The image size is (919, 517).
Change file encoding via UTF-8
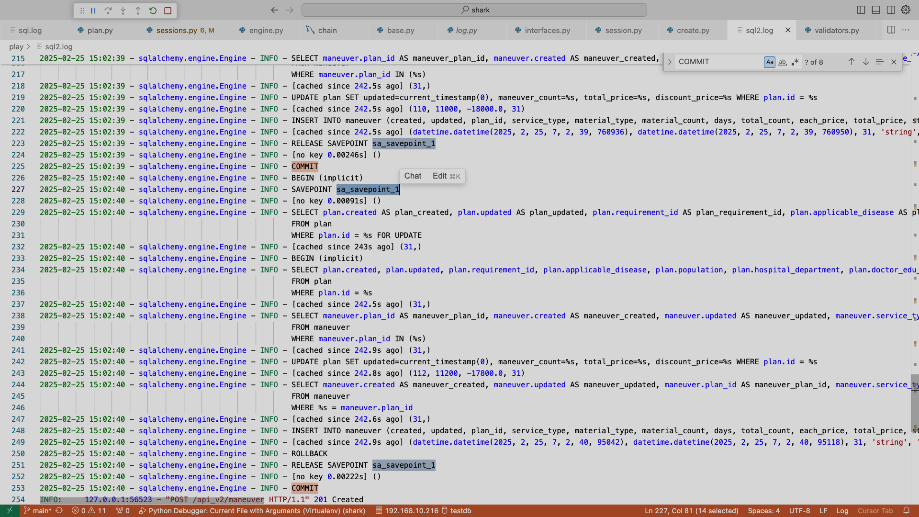(800, 511)
